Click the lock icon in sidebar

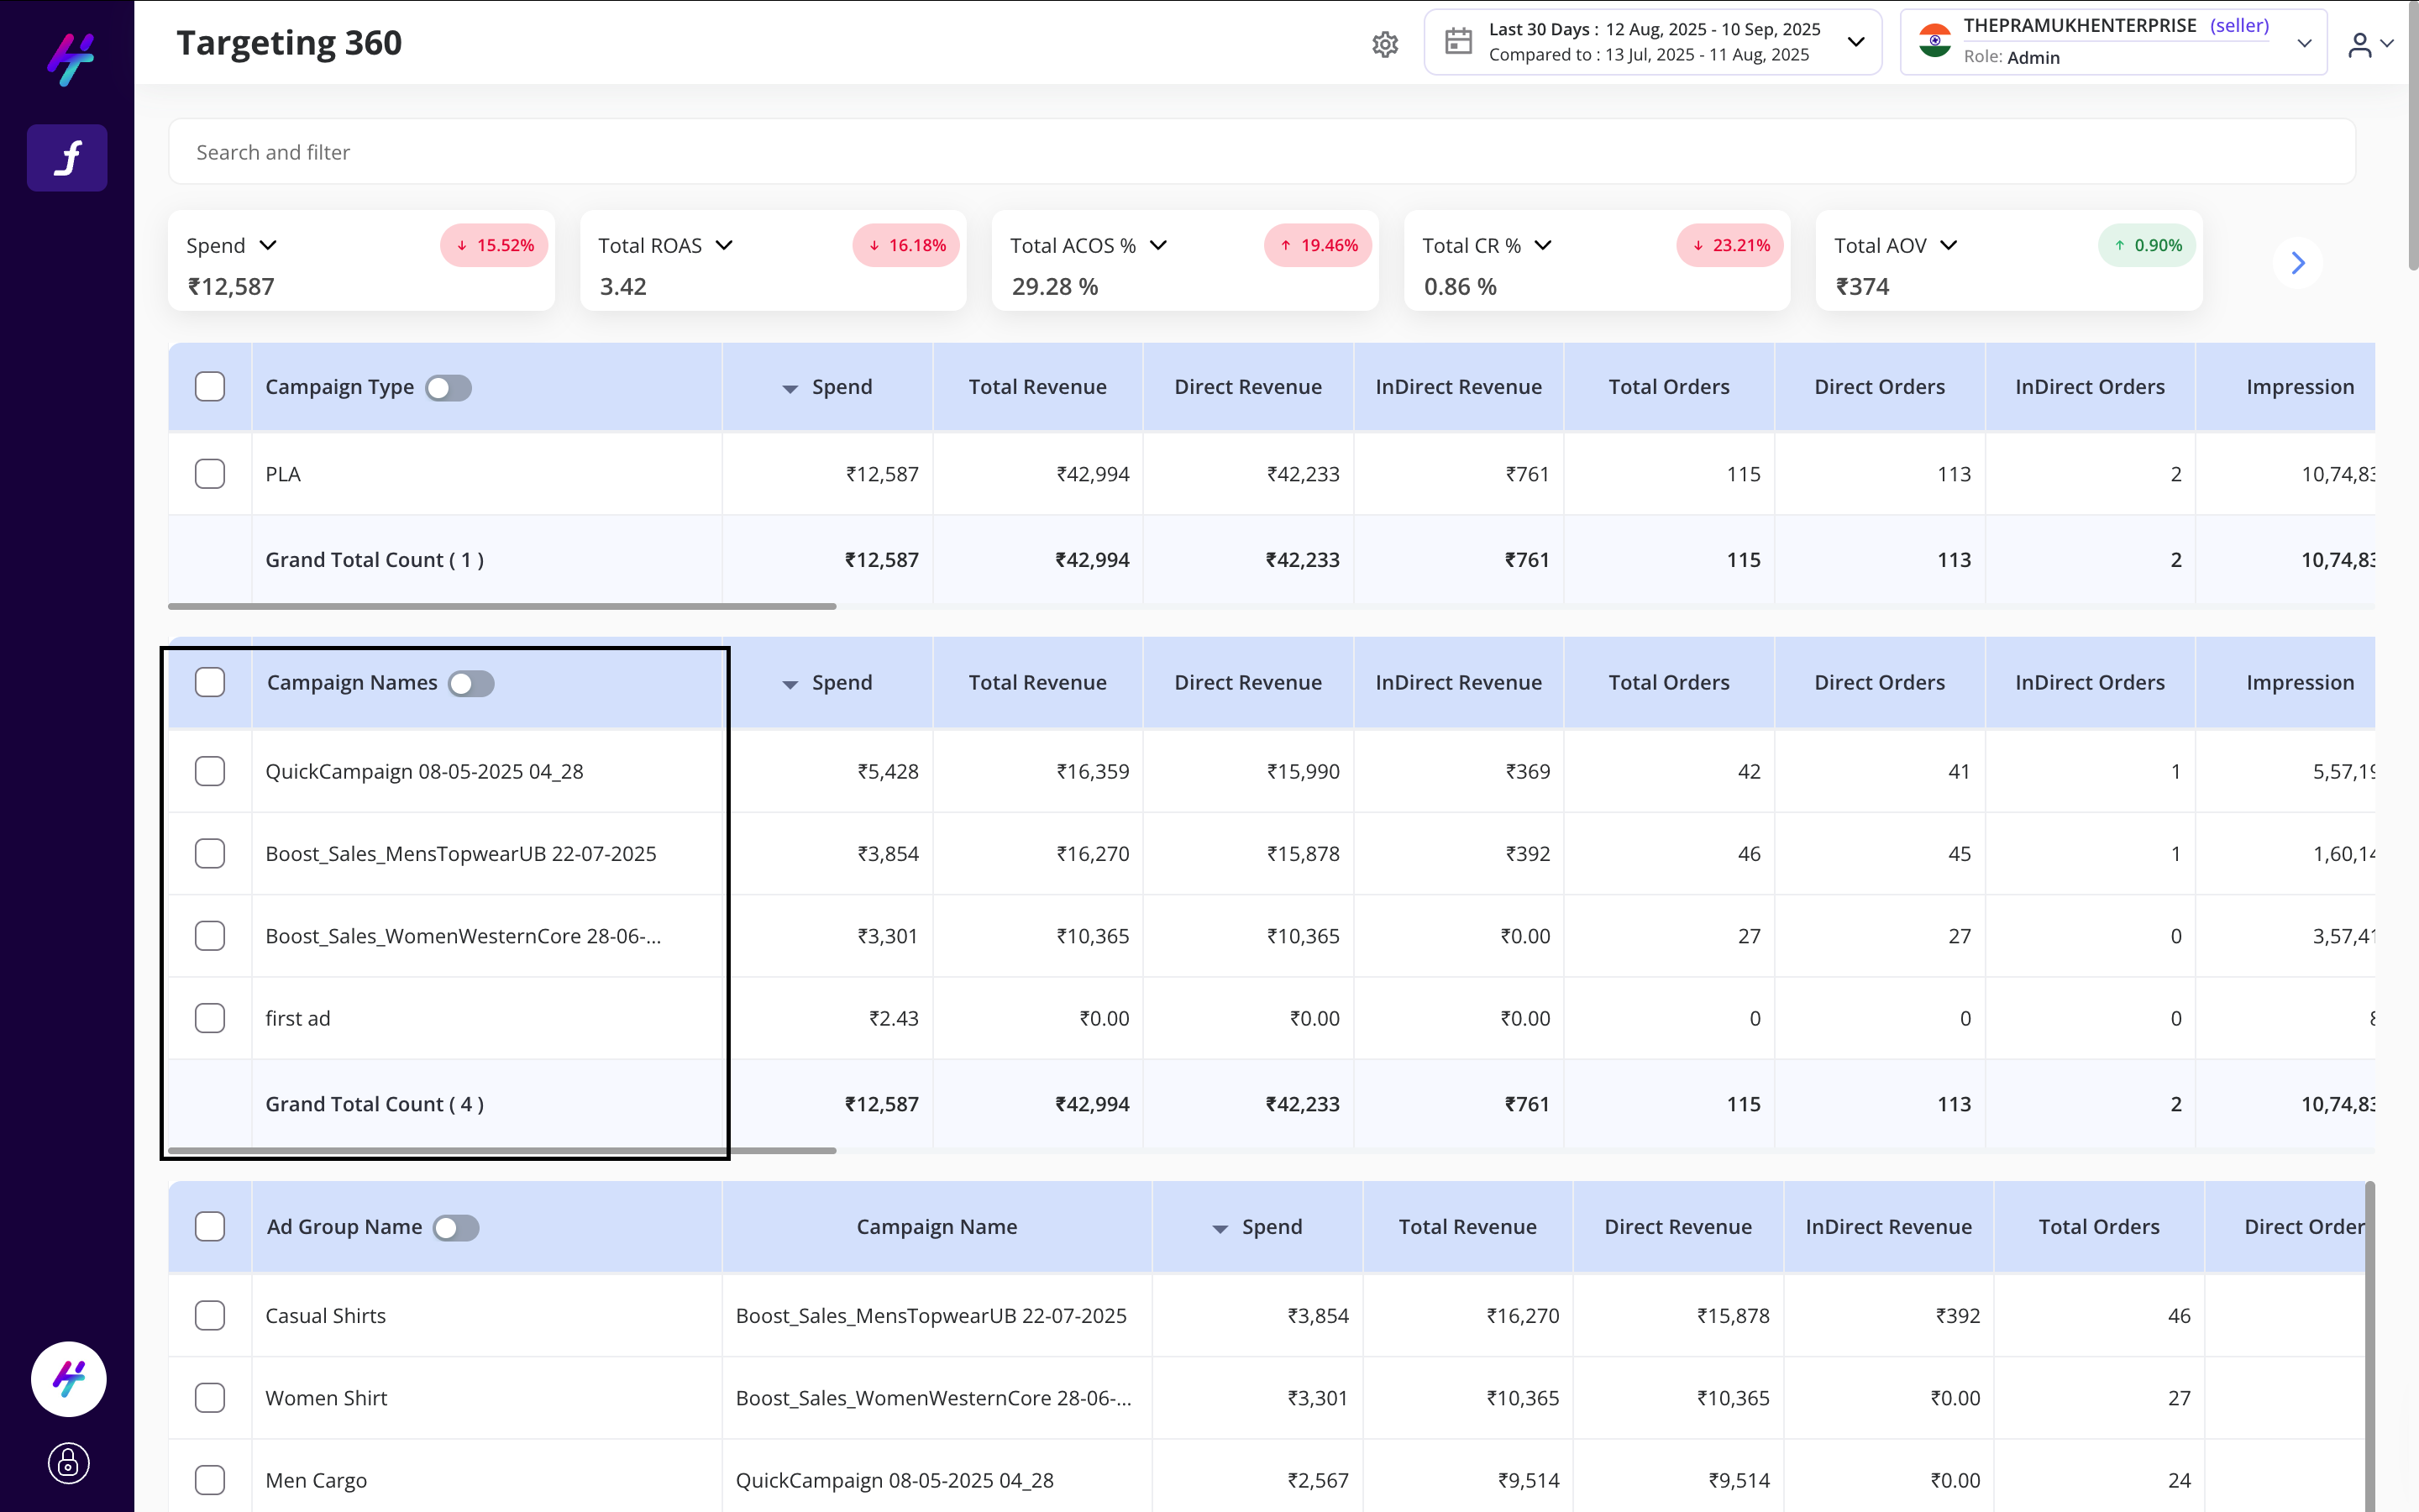coord(68,1463)
